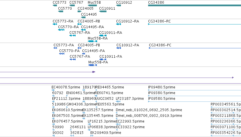Click the Muc55B gene label

[94, 3]
